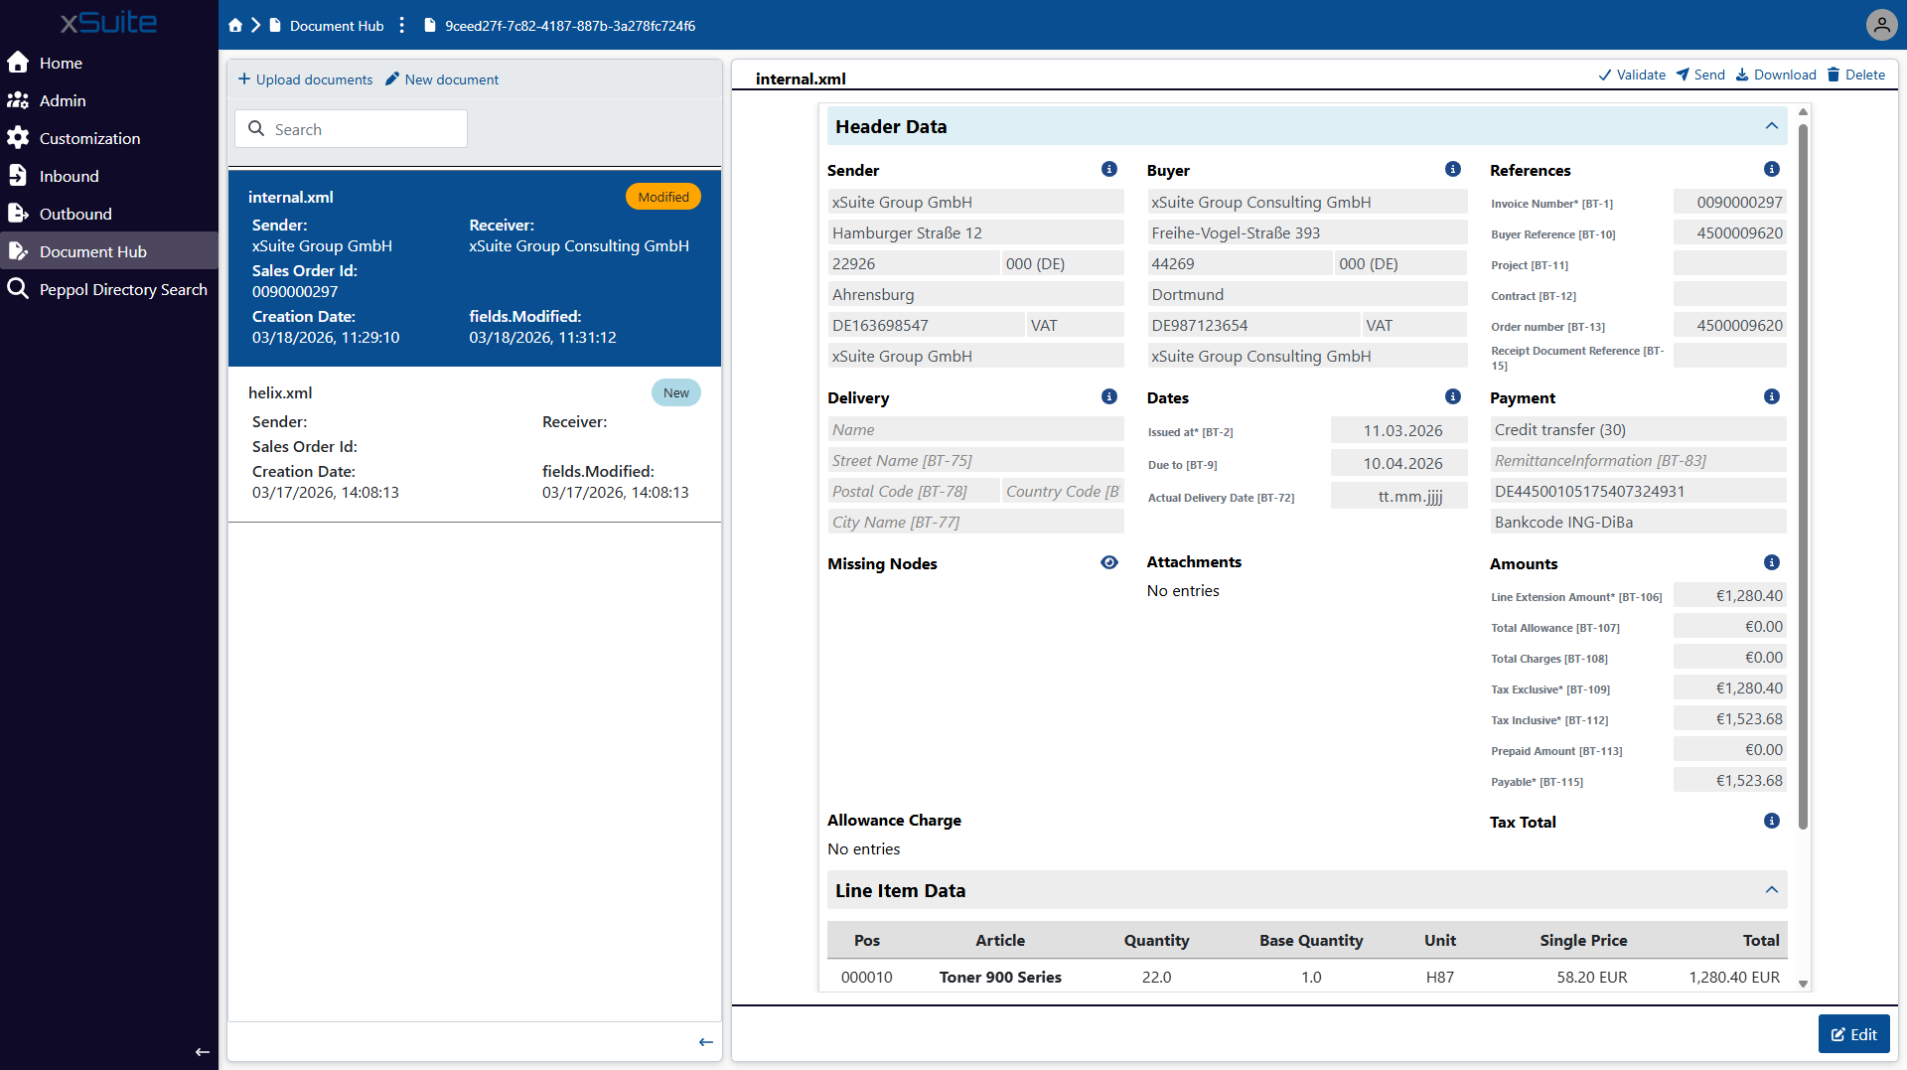Open Admin in the sidebar
Image resolution: width=1907 pixels, height=1070 pixels.
[109, 100]
